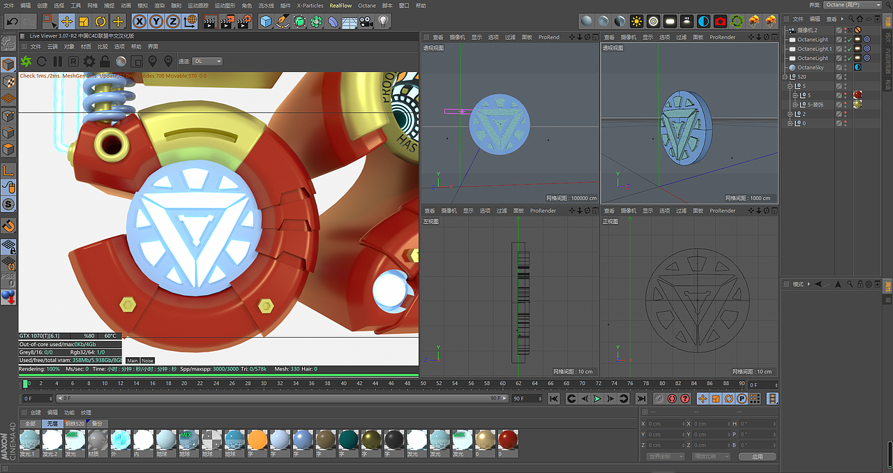
Task: Click the restart render icon in Live Viewer
Action: (42, 63)
